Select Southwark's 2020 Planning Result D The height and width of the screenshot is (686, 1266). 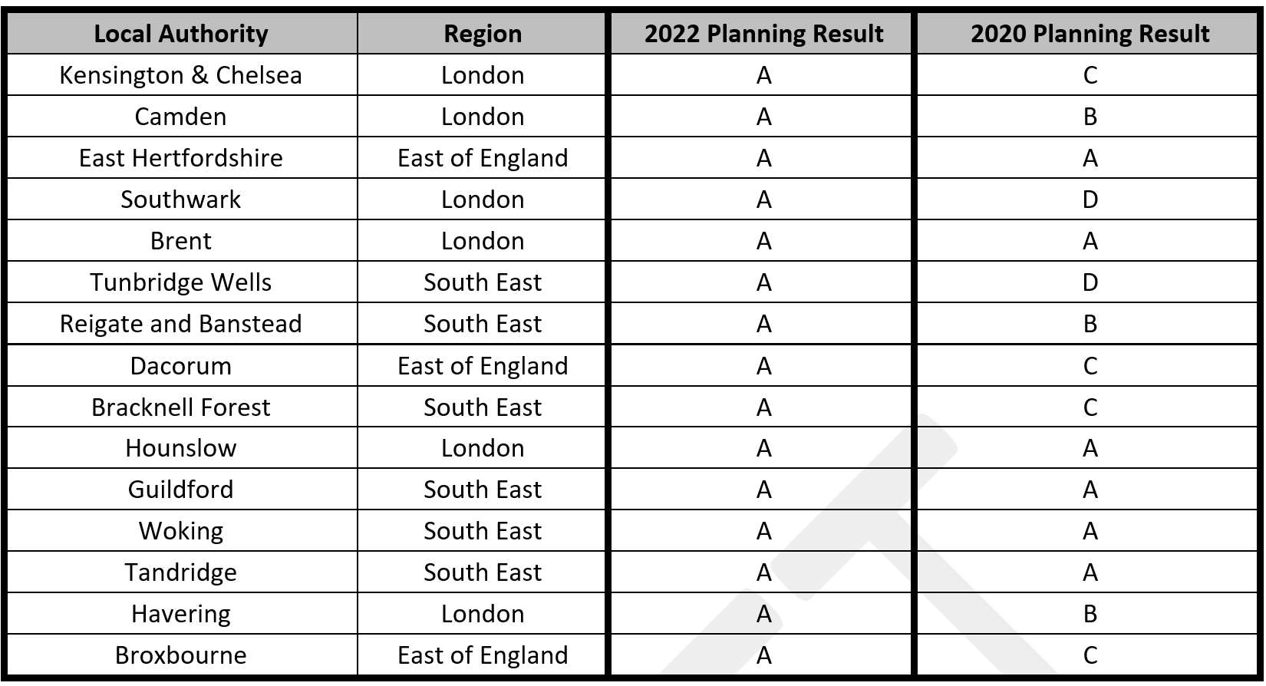tap(1090, 200)
